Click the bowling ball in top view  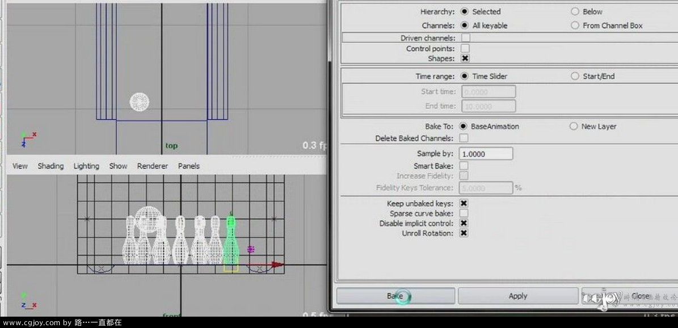[140, 102]
